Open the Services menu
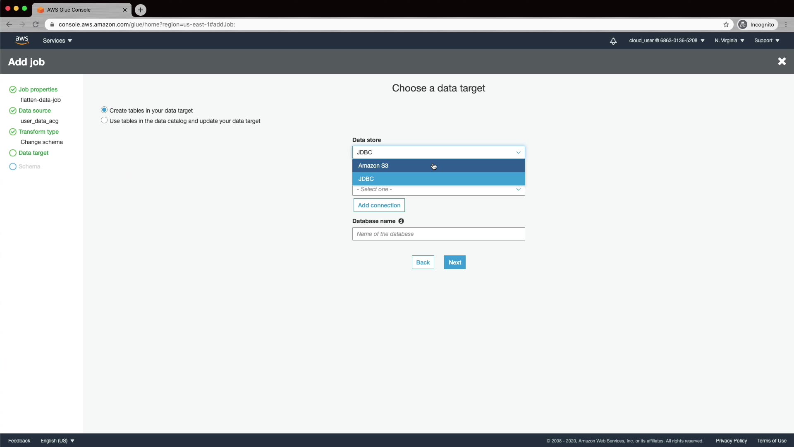 click(x=57, y=41)
